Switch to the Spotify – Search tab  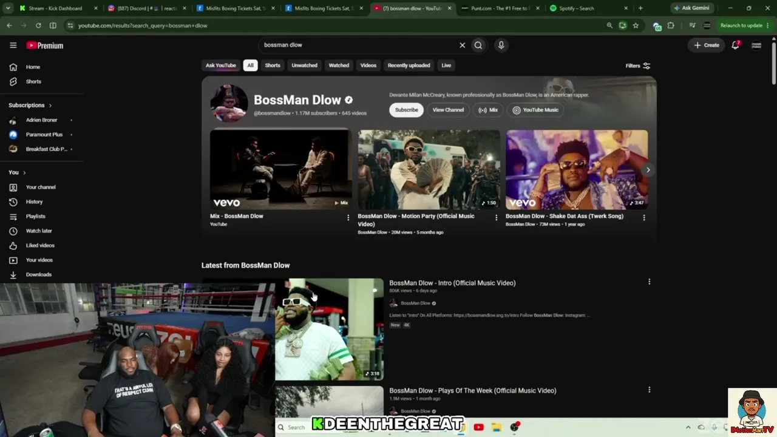pyautogui.click(x=588, y=8)
